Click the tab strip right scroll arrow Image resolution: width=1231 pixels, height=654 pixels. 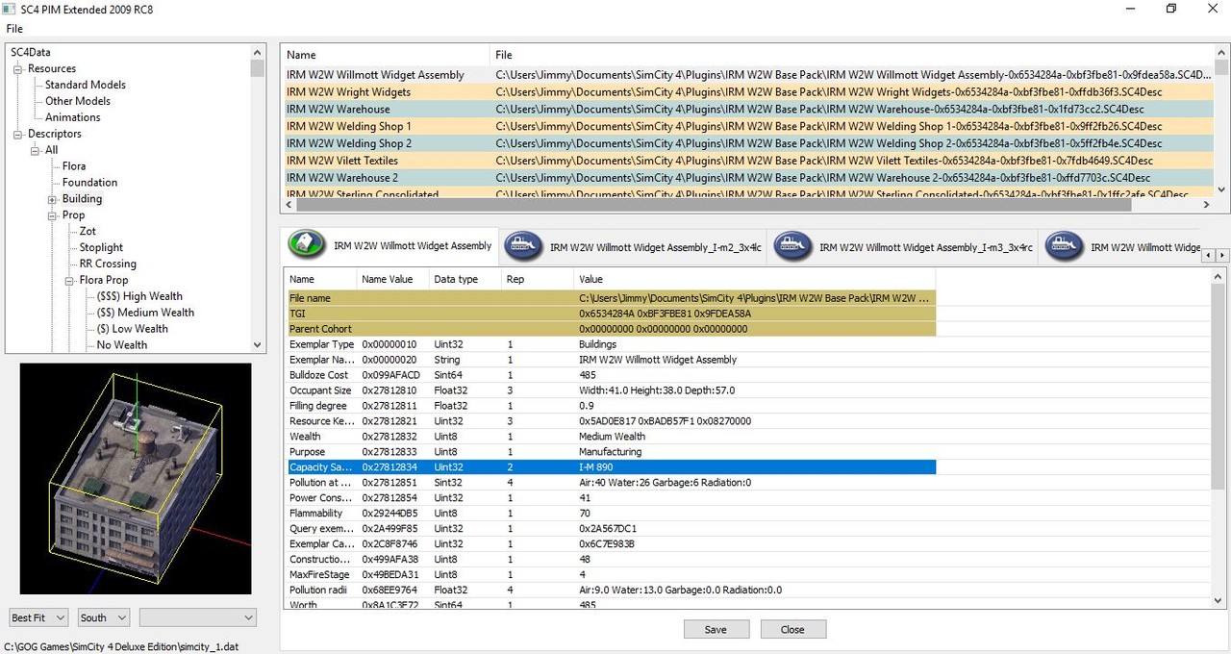pyautogui.click(x=1222, y=256)
